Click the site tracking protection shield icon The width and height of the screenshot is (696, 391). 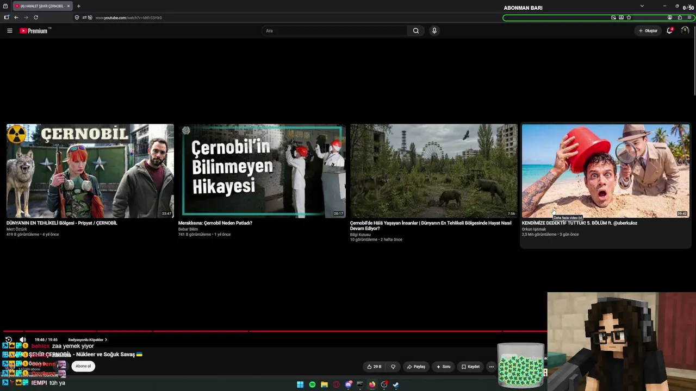pos(77,17)
